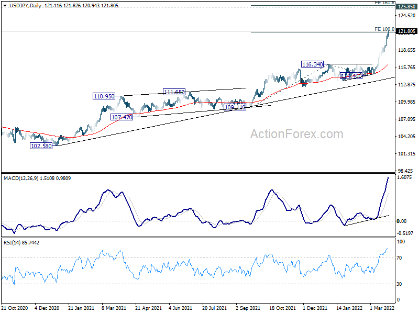
Task: Select the current price tag 121.805
Action: coord(407,31)
